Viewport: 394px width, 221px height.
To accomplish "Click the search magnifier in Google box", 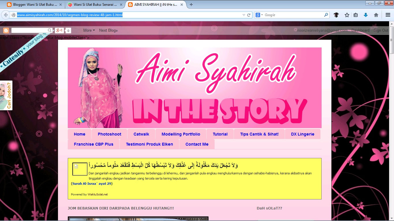I will [x=326, y=15].
